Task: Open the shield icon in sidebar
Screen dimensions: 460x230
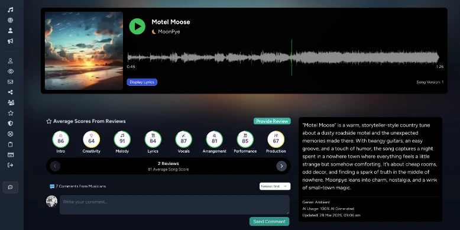Action: tap(10, 124)
